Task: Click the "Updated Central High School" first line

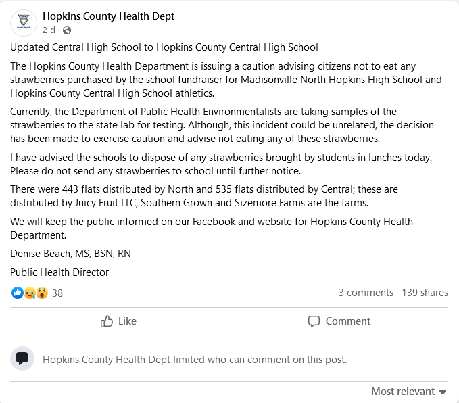Action: click(164, 47)
